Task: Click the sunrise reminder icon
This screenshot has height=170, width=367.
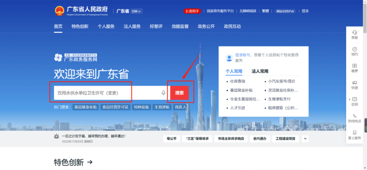Action: 56,136
